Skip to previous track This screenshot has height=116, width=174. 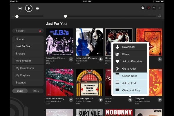20,8
